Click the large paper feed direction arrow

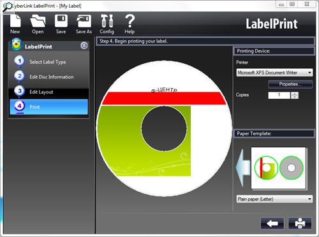point(243,168)
